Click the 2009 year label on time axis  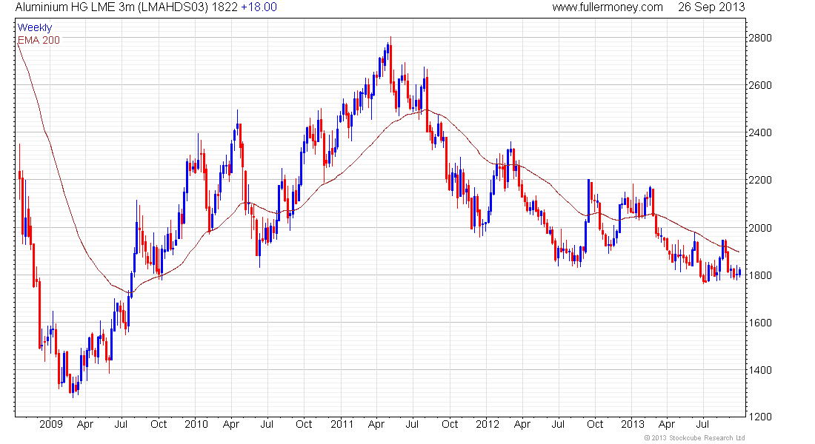(x=51, y=424)
